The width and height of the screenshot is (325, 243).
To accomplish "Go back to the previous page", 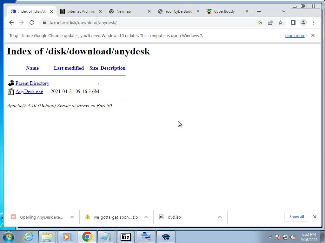I will (x=11, y=22).
